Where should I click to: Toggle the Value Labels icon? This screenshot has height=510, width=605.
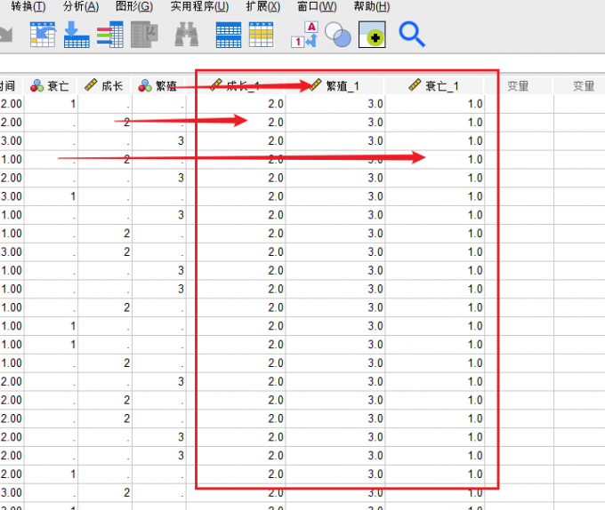[304, 35]
